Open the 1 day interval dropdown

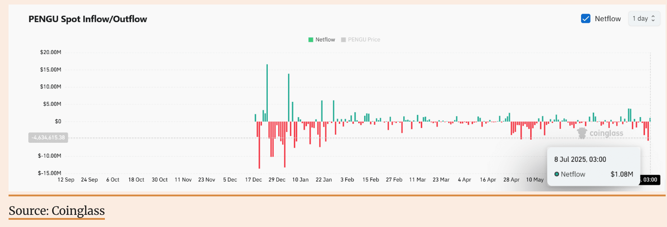point(644,18)
